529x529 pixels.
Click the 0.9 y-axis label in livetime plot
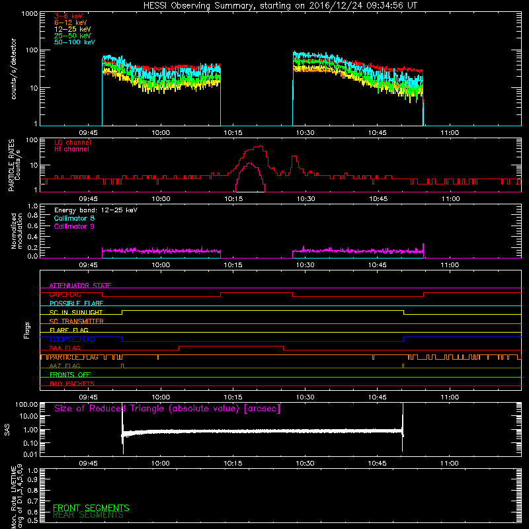(32, 480)
